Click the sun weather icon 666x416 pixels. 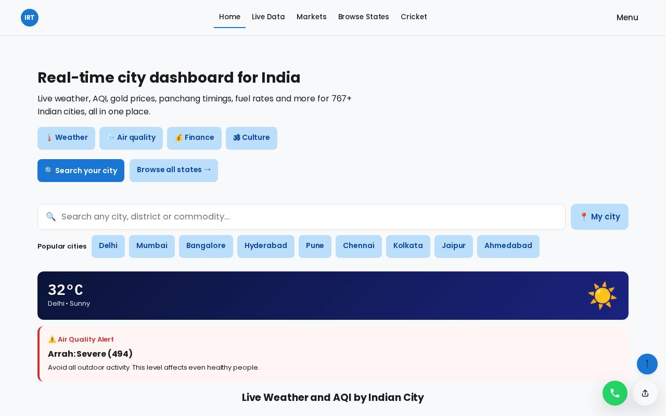coord(603,295)
